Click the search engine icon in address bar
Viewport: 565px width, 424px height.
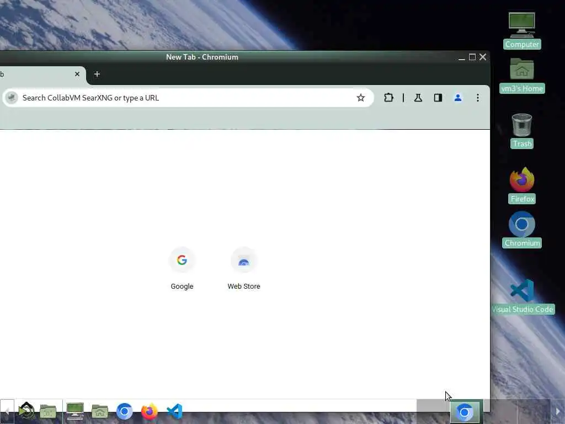click(x=12, y=98)
